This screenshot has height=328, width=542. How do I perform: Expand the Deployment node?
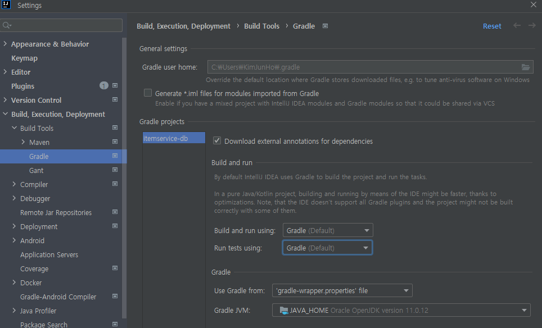point(14,226)
